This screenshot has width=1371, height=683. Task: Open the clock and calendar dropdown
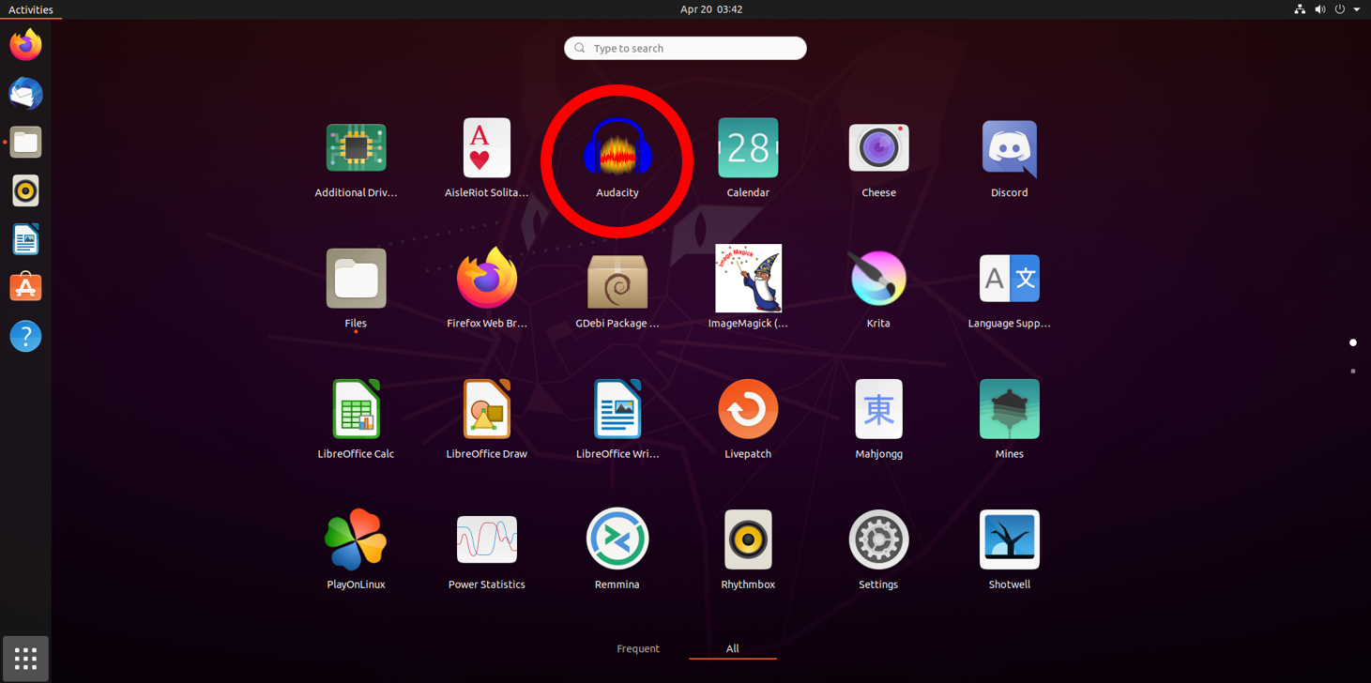[710, 9]
